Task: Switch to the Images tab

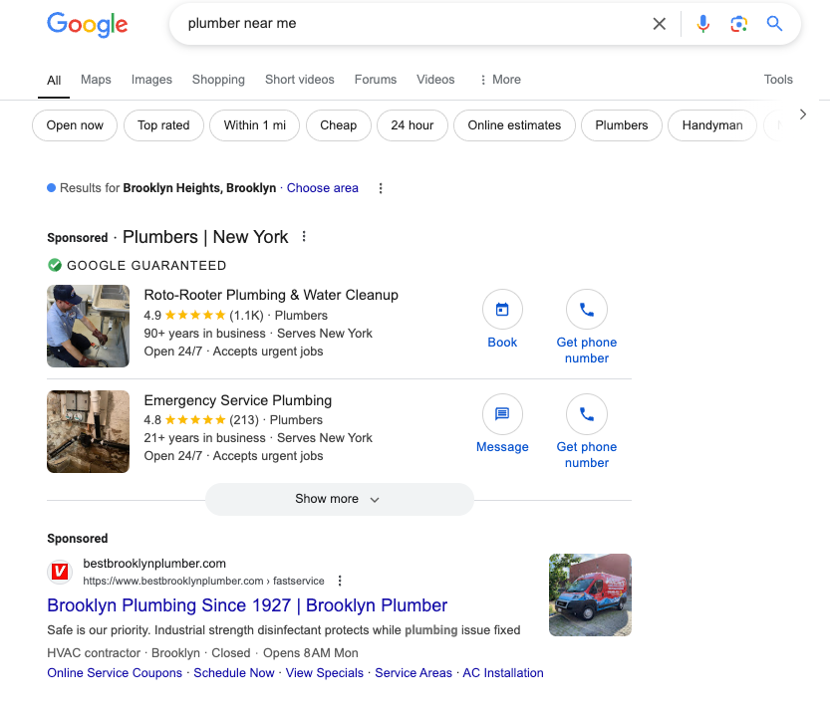Action: [x=151, y=80]
